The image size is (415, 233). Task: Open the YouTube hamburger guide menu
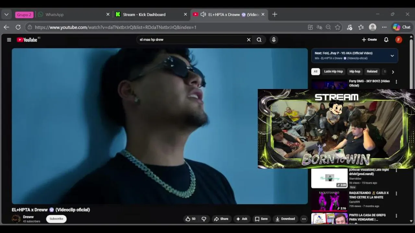pos(9,40)
